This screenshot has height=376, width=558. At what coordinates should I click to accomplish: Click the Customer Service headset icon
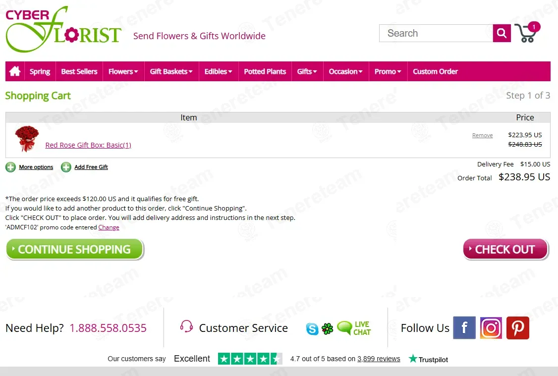[x=186, y=326]
